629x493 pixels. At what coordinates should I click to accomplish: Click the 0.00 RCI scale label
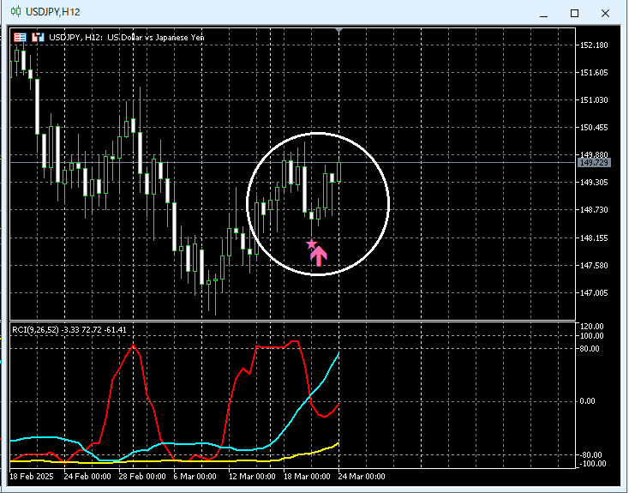tap(588, 401)
